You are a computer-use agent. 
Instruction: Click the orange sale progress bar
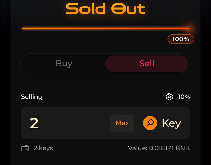coord(105,29)
